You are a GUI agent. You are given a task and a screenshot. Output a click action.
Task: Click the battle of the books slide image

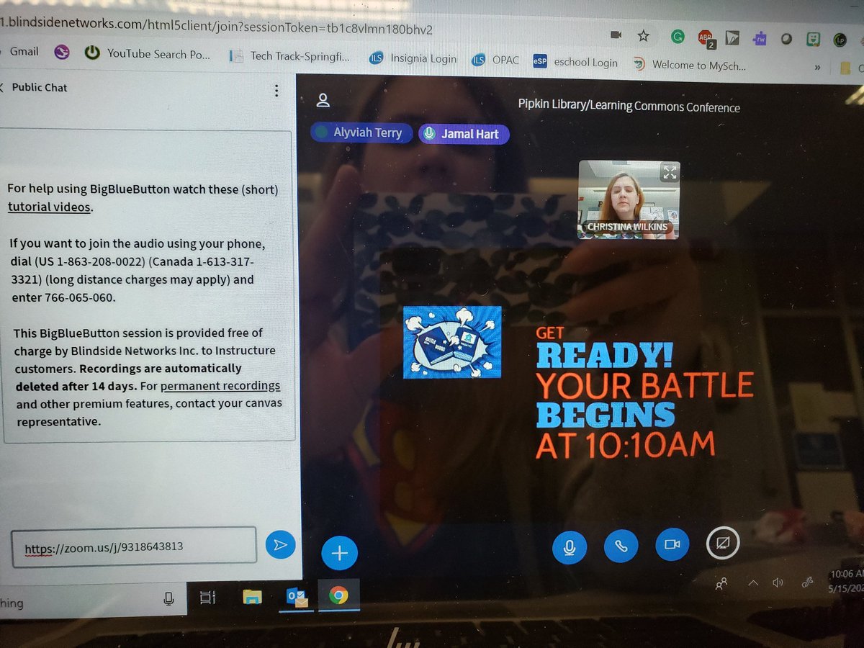452,342
